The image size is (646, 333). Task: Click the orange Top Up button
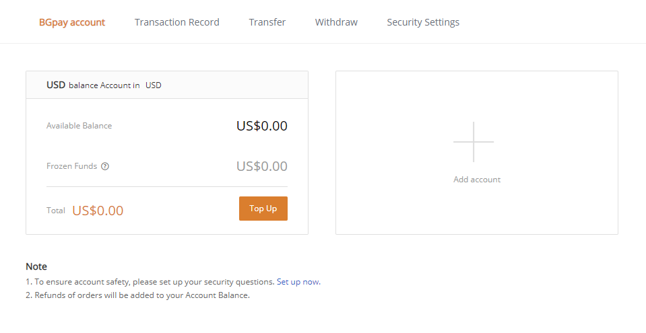[x=263, y=209]
